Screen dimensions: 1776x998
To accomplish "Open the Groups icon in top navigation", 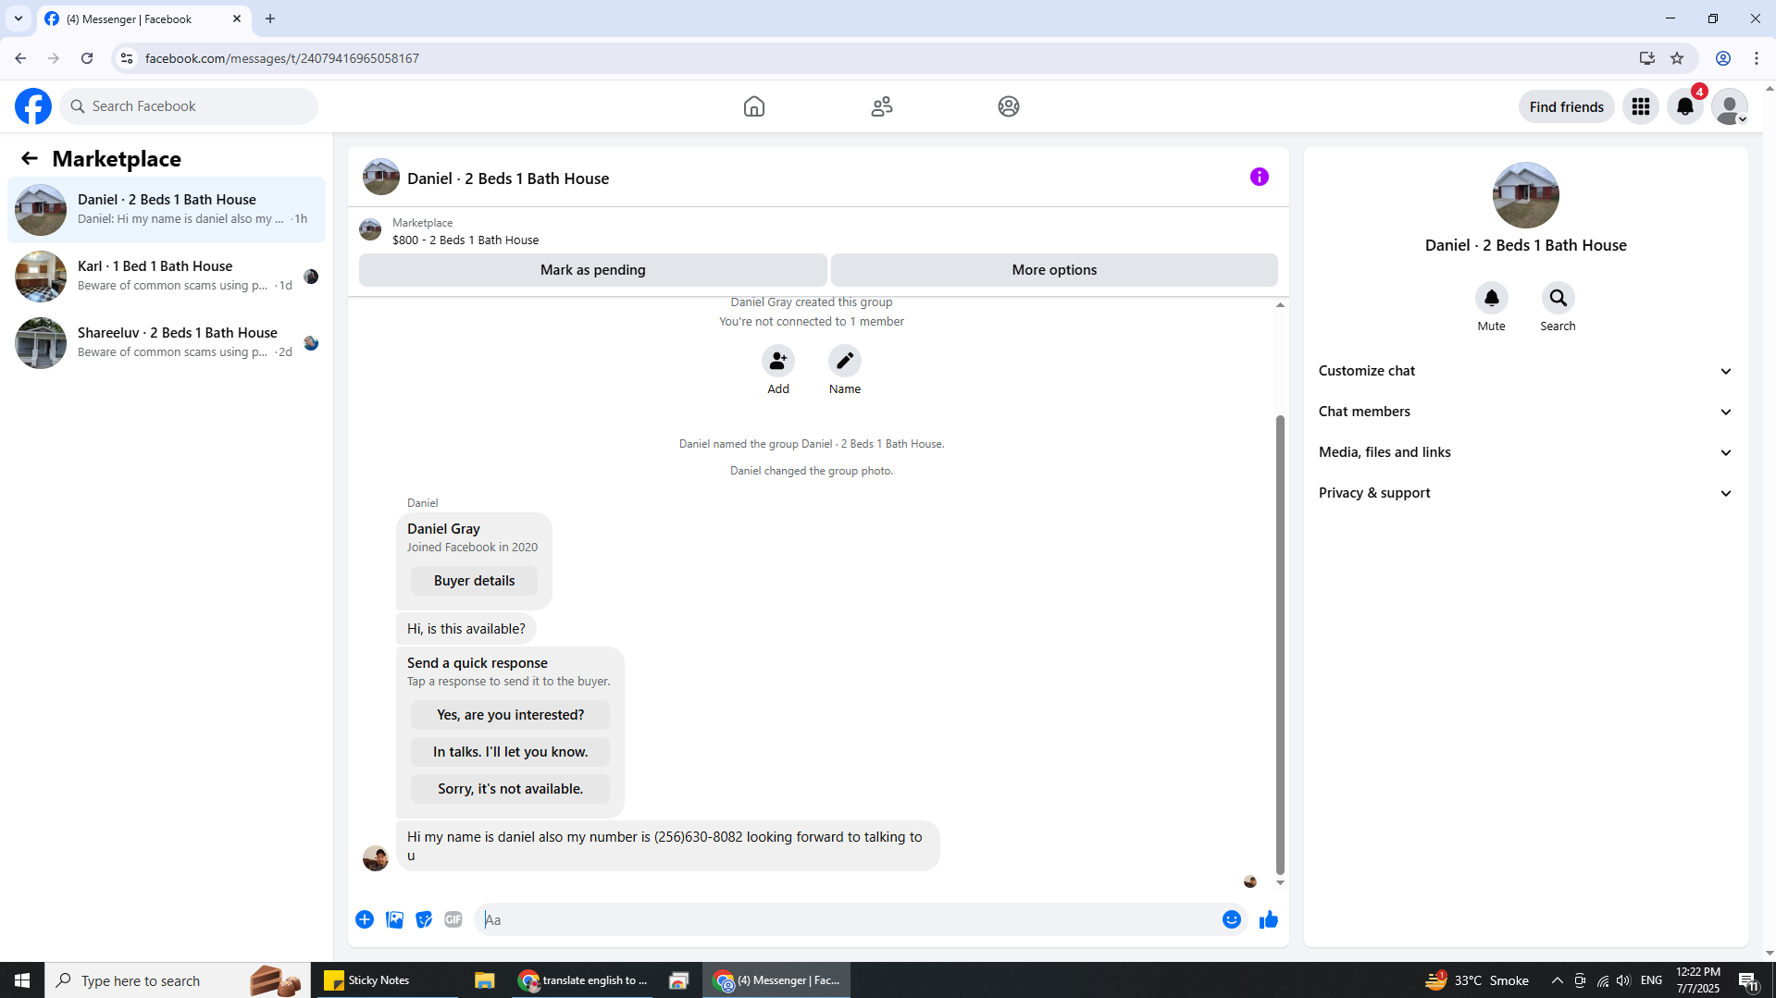I will 1009,106.
